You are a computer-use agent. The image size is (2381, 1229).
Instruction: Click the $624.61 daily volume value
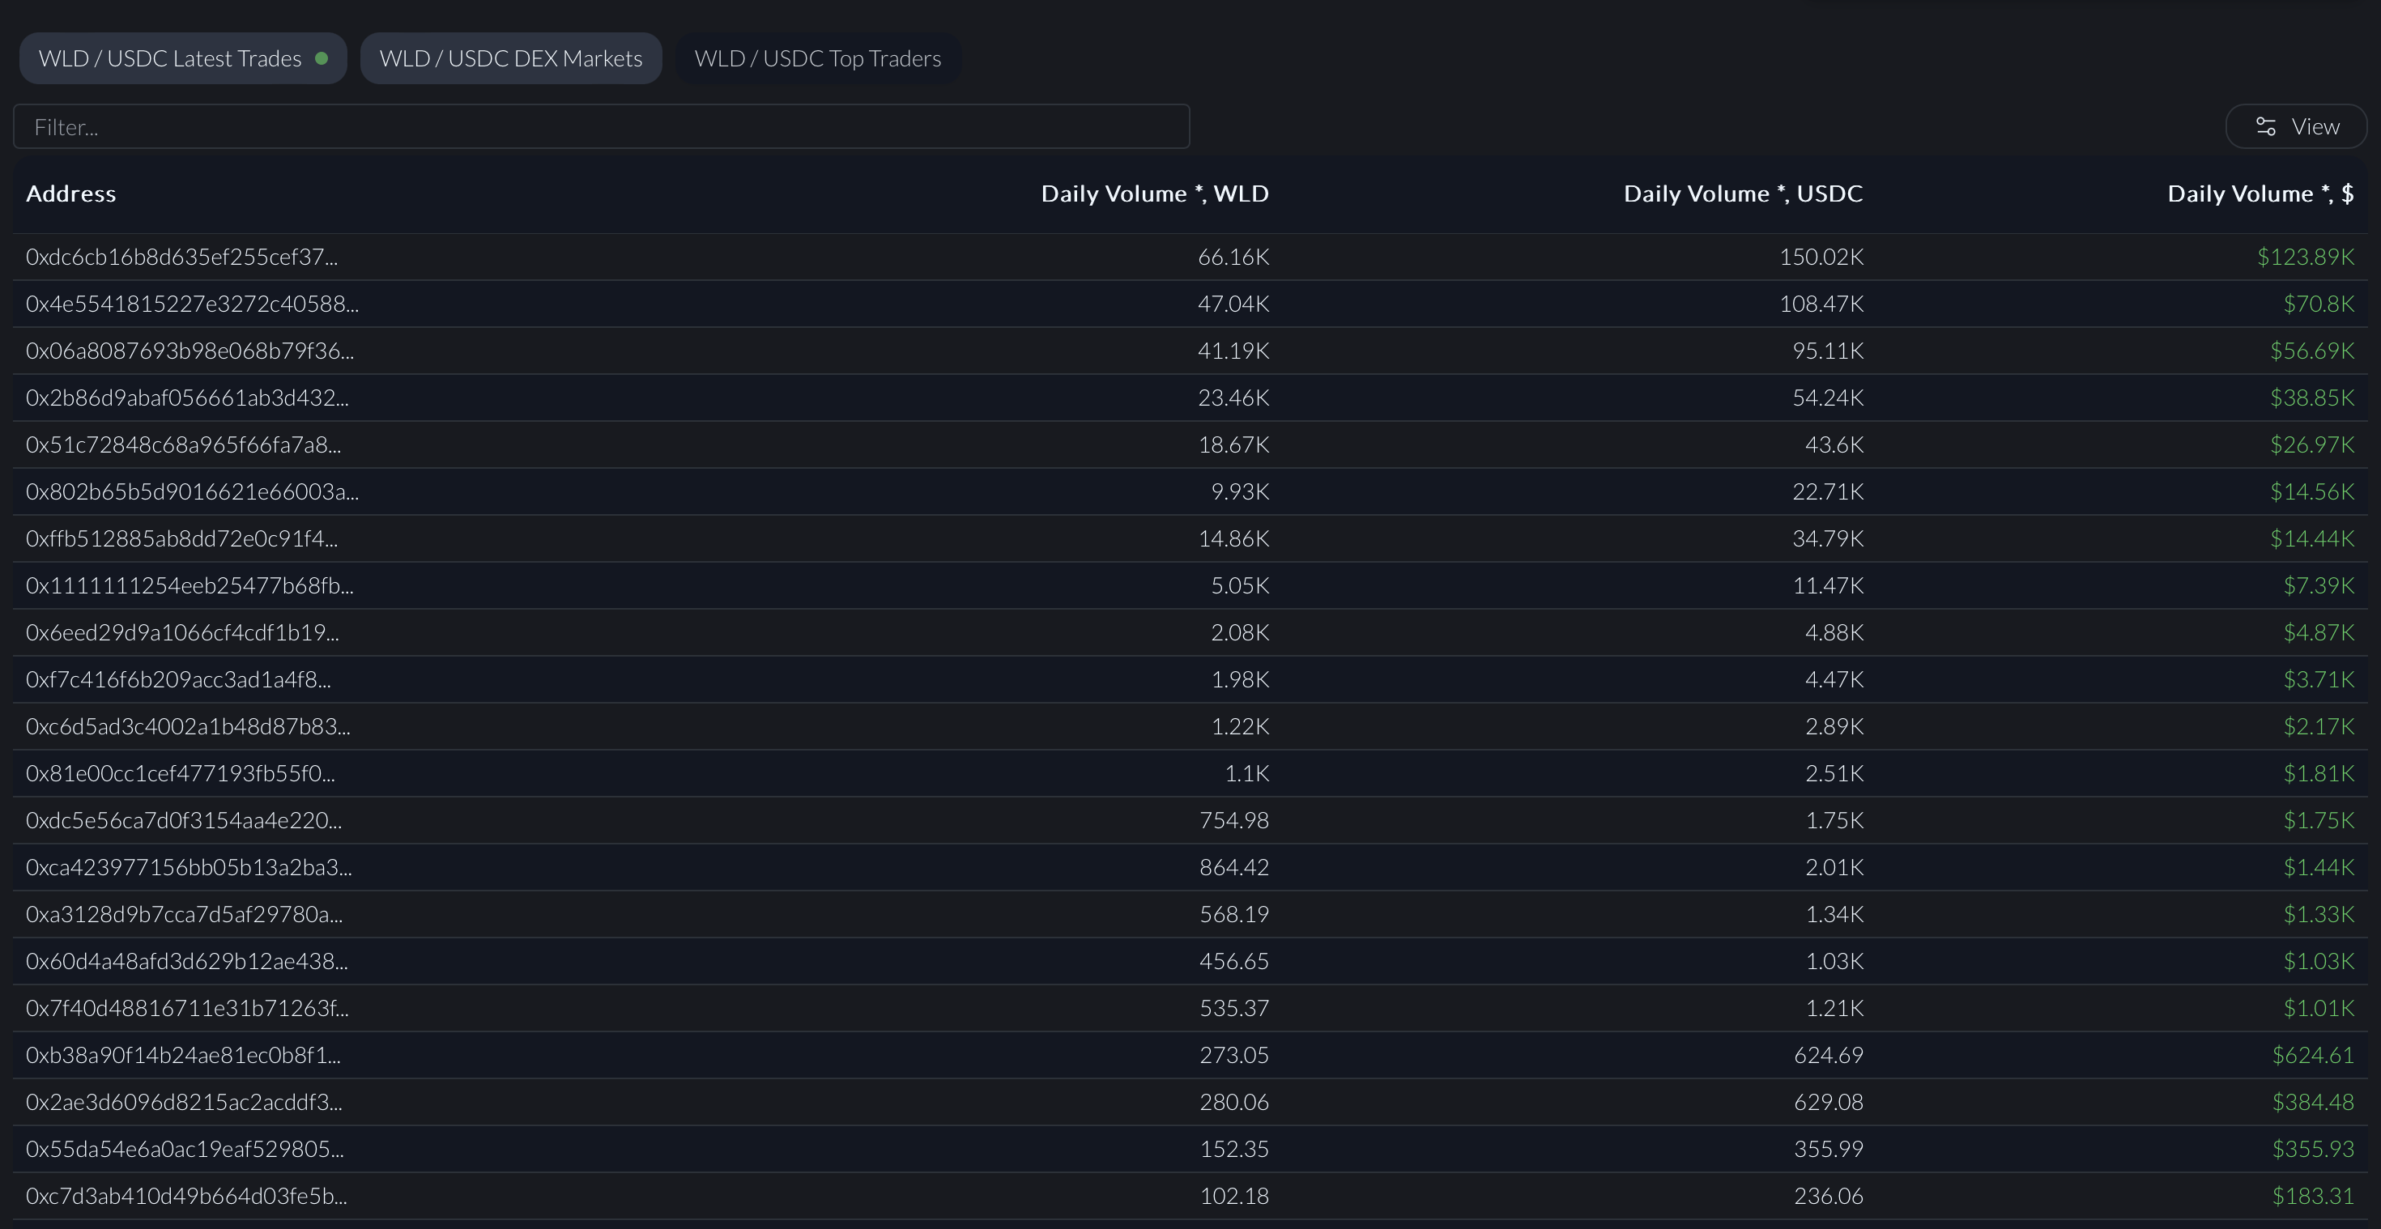[2313, 1055]
